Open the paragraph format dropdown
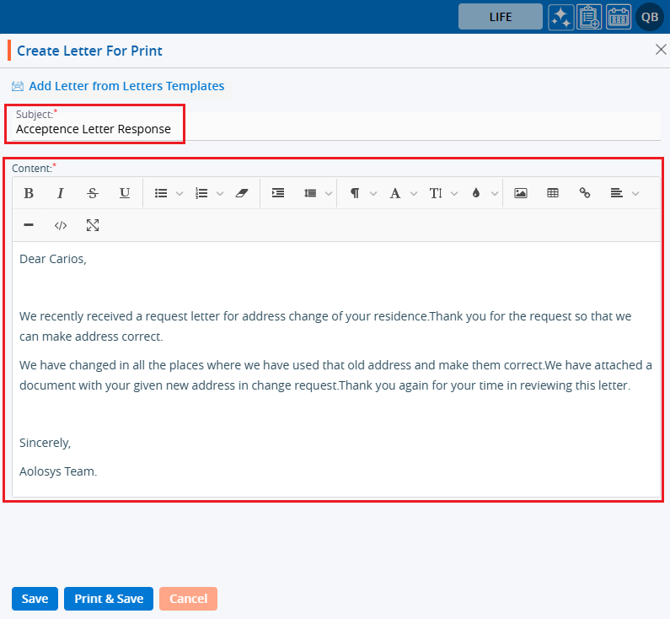This screenshot has height=619, width=670. [362, 193]
